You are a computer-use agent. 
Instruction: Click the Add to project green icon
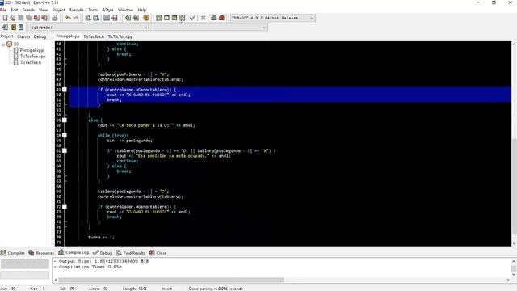pos(128,18)
